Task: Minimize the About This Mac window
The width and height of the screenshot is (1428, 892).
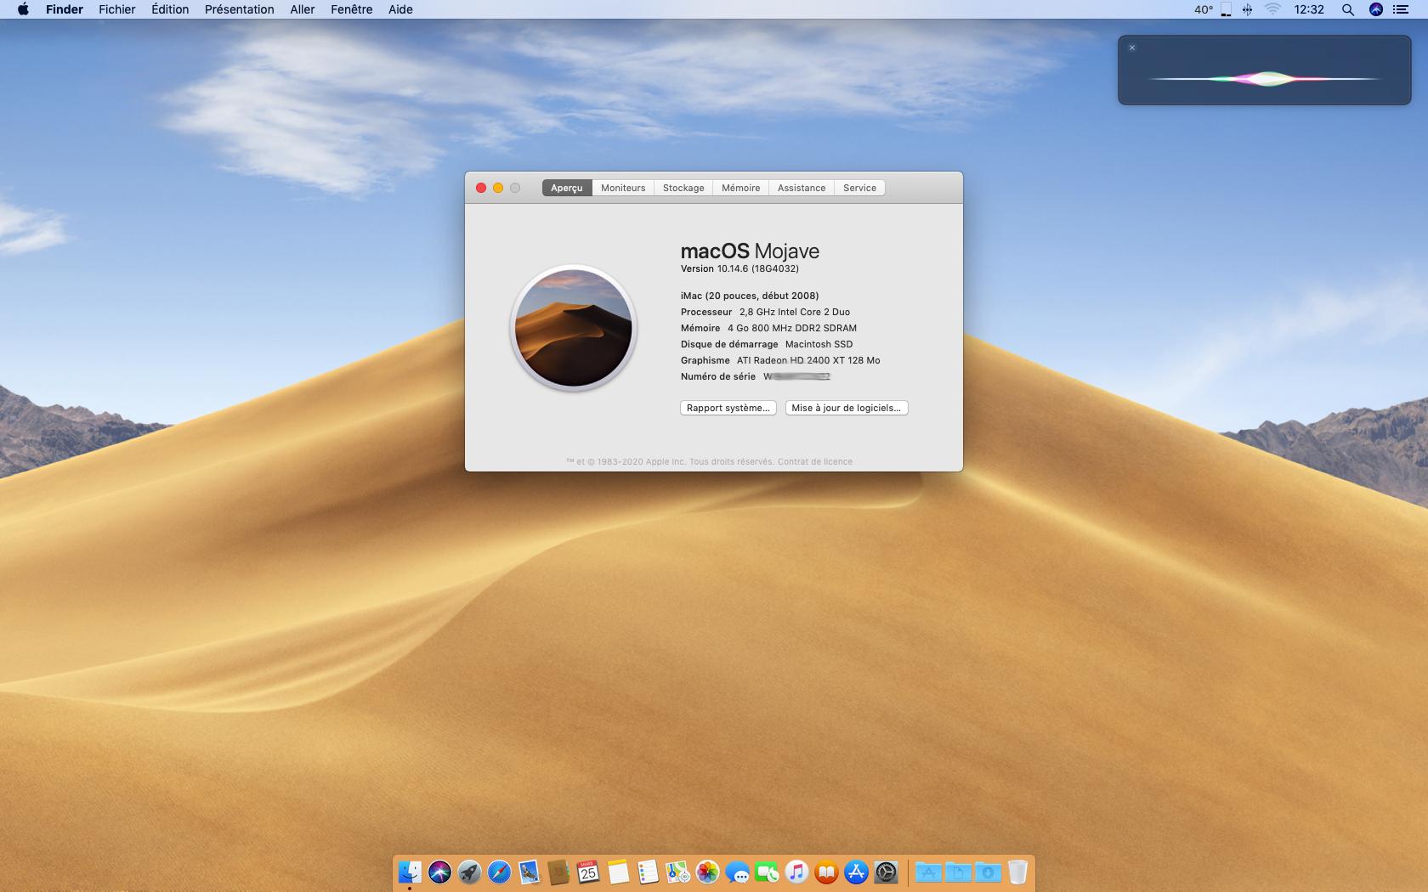Action: [498, 188]
